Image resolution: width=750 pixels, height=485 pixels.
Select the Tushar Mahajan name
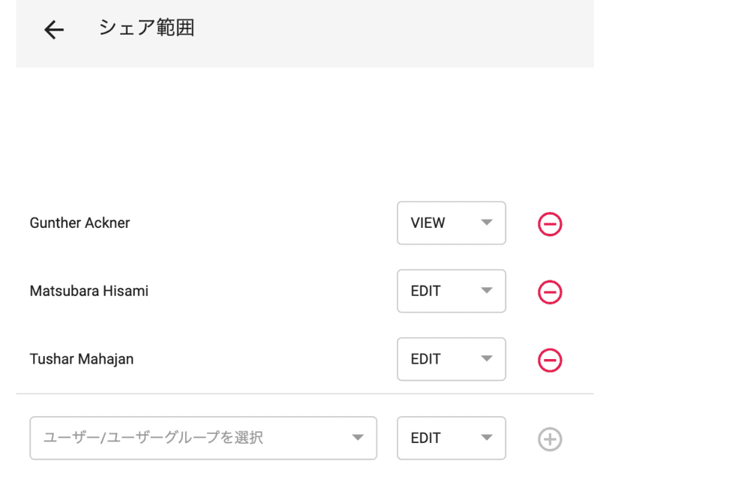82,359
